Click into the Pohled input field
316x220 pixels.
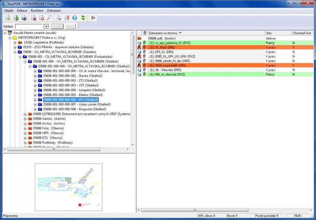29,26
